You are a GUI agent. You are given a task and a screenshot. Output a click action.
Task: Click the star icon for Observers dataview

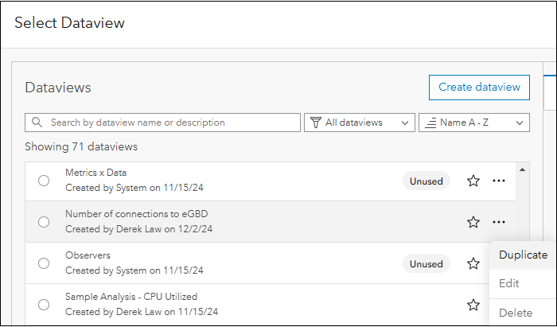pos(473,263)
